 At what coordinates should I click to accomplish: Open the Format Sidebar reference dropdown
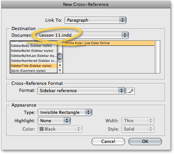[x=81, y=91]
